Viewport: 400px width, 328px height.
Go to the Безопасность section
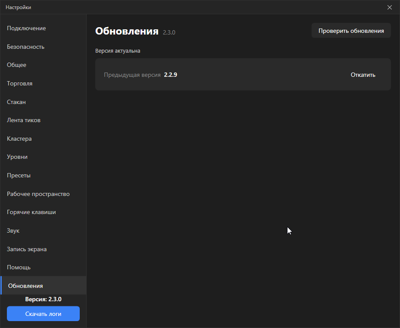point(44,47)
